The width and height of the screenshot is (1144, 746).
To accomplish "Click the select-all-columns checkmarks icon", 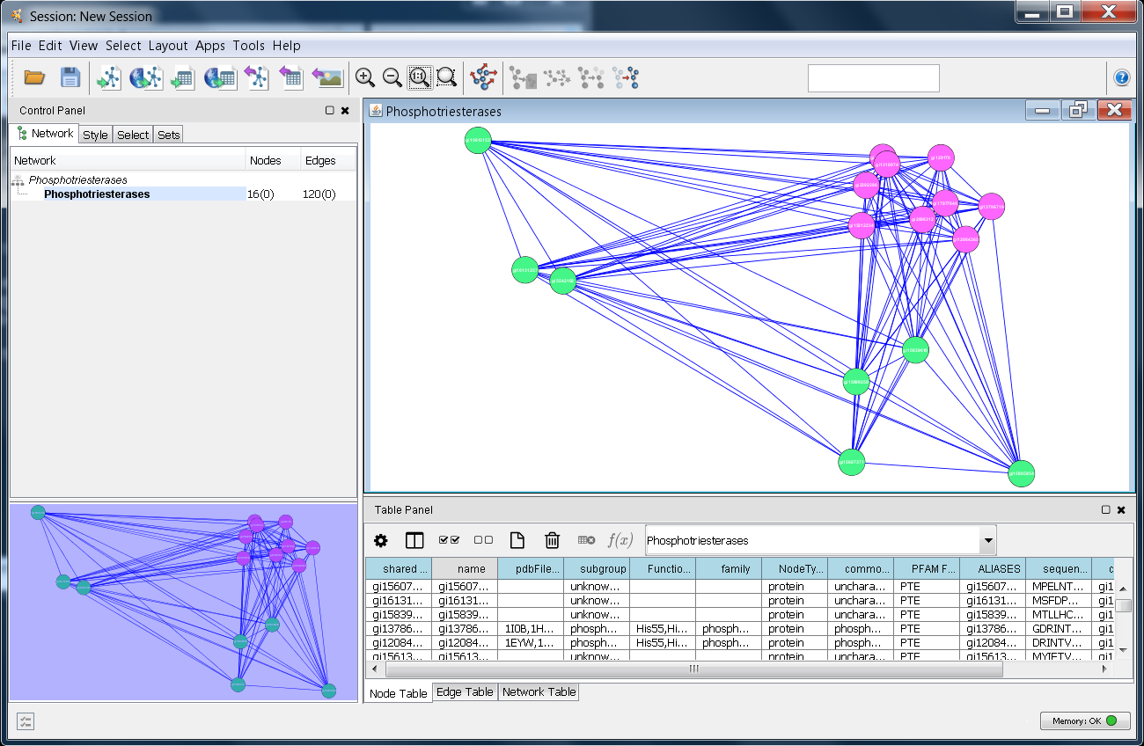I will [x=449, y=540].
